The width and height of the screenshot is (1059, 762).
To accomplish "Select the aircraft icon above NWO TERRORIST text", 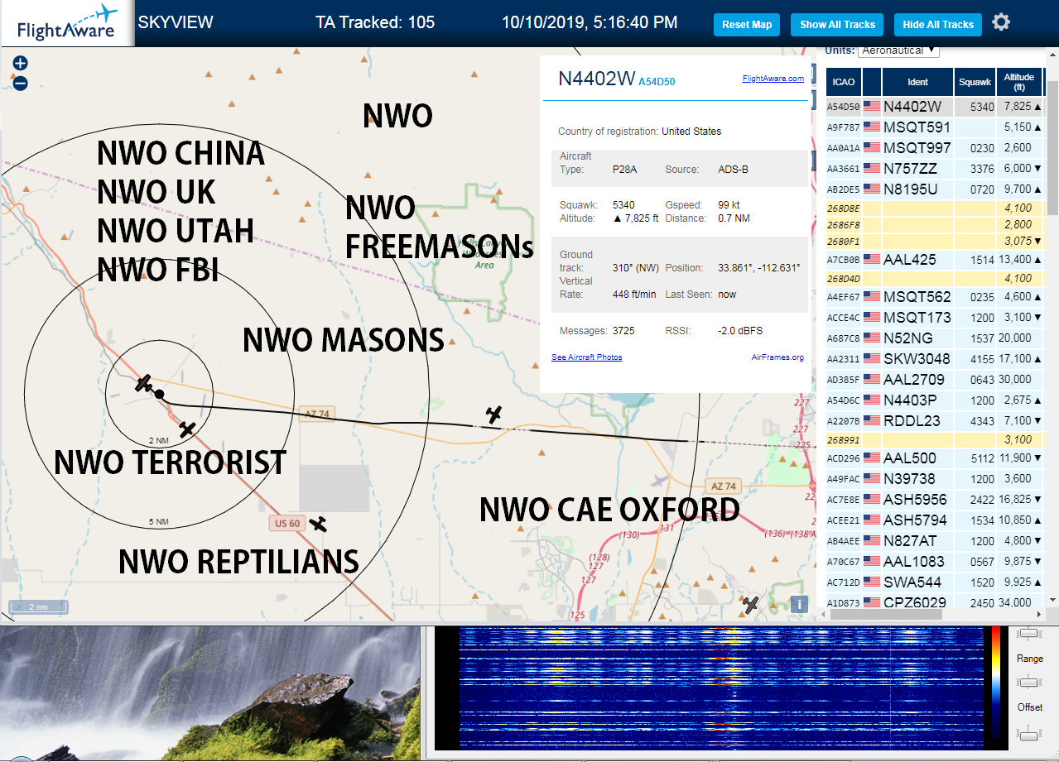I will 187,429.
